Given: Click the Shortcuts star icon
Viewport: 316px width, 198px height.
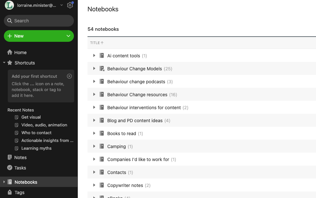Looking at the screenshot, I should (10, 63).
